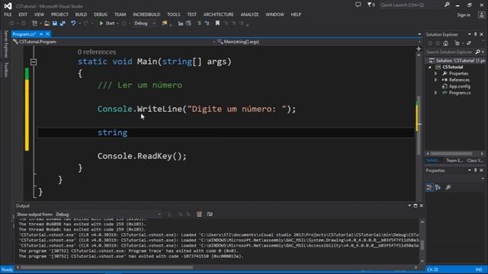This screenshot has height=274, width=488.
Task: Click the Alphabetical sort icon in Properties
Action: [438, 187]
